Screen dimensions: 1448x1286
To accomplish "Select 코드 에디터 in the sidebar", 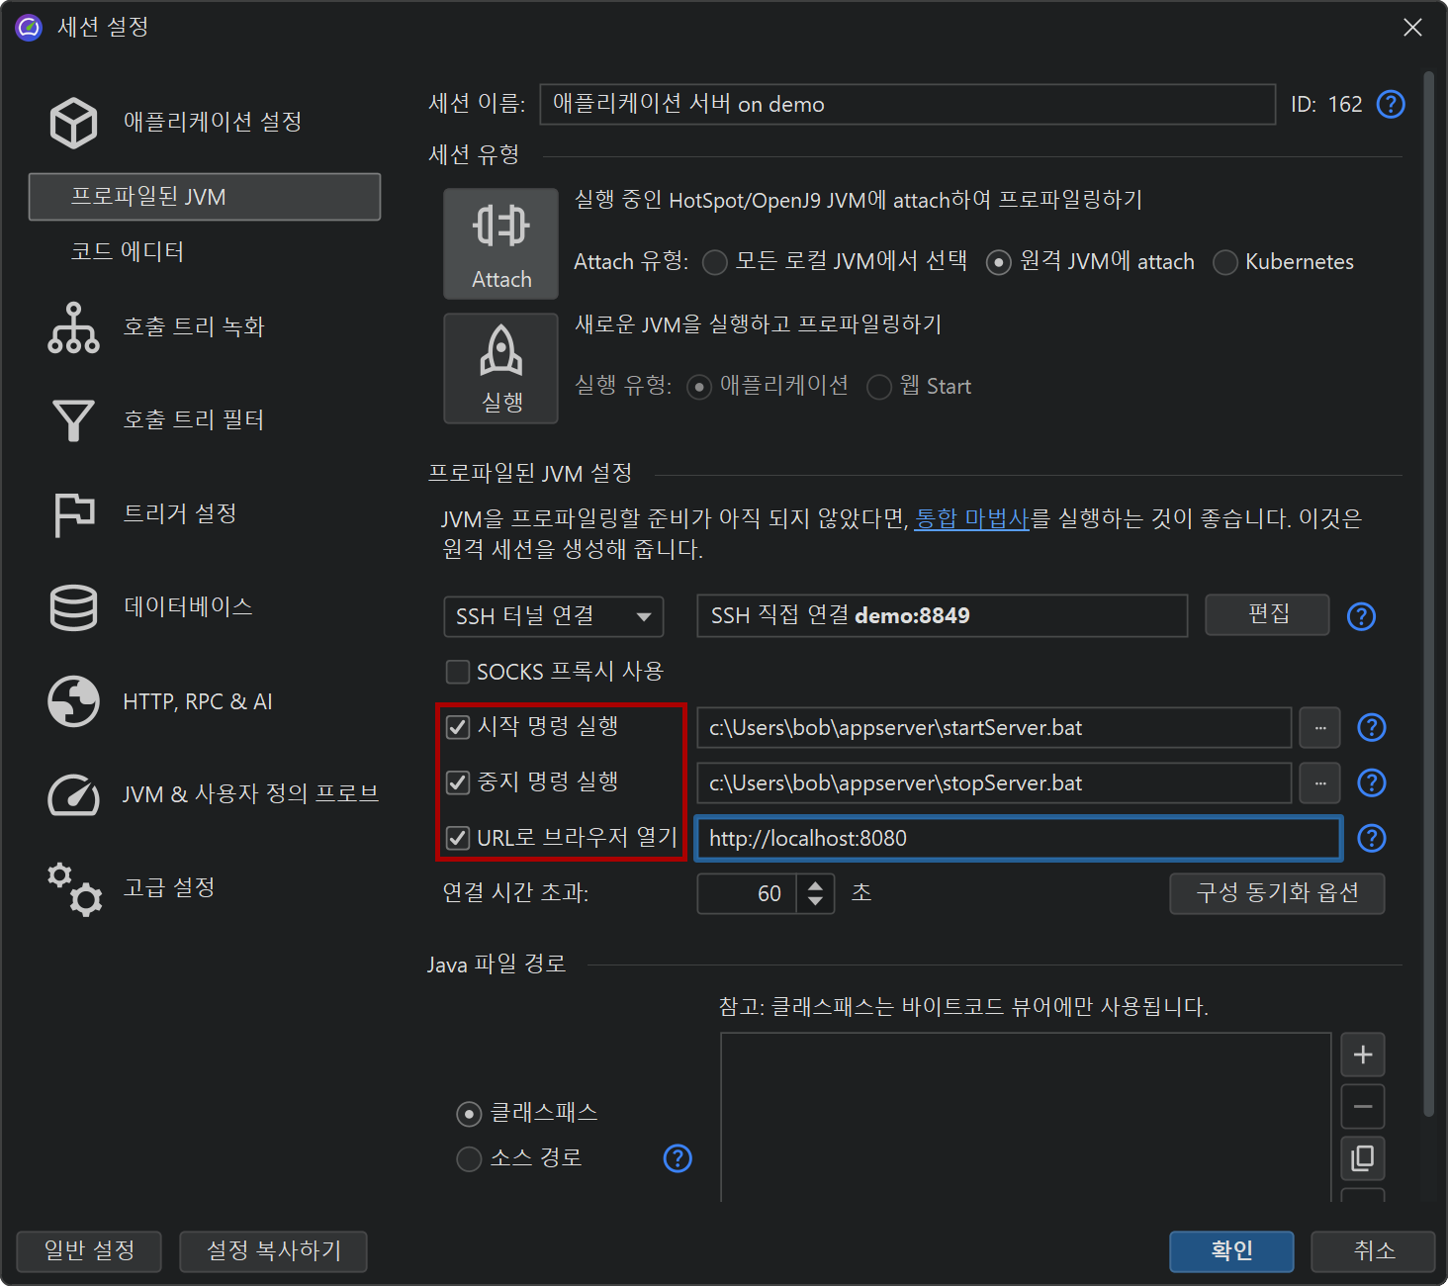I will (x=128, y=251).
